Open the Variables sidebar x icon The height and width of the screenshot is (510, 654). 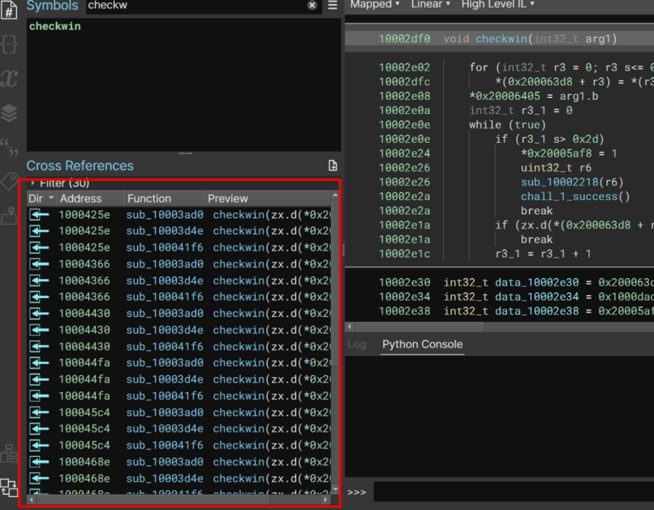point(9,78)
